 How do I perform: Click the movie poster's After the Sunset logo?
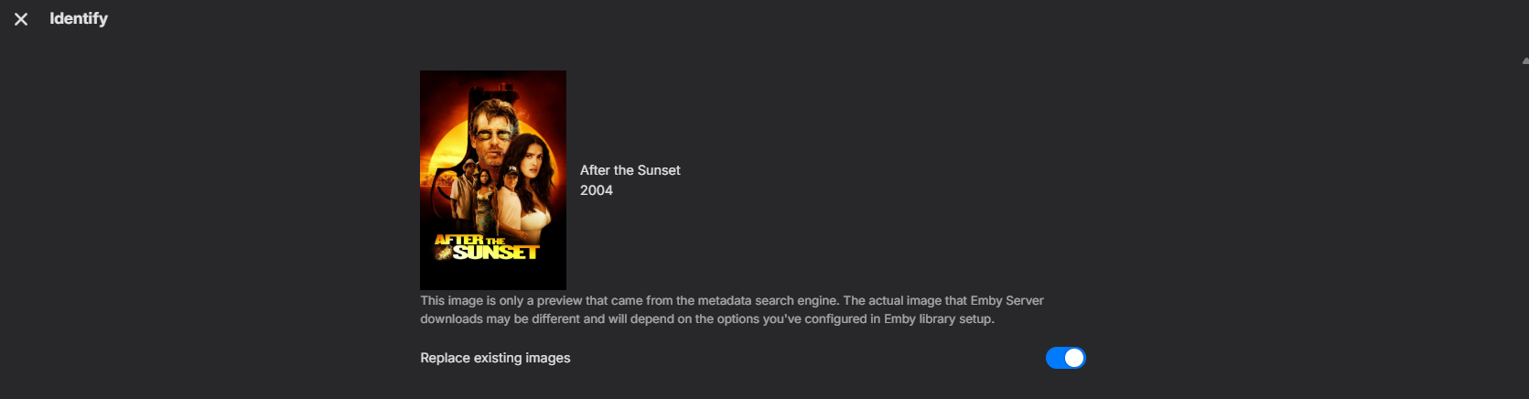tap(487, 246)
